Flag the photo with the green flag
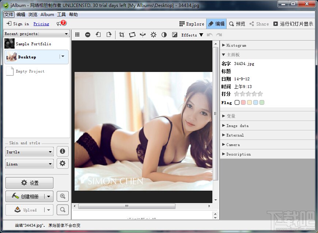 (x=261, y=103)
